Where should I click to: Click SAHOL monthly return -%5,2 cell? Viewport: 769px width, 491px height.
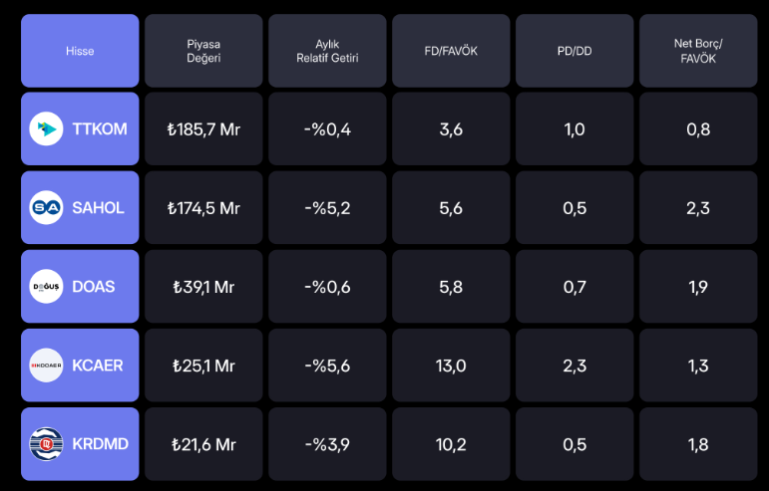[327, 208]
